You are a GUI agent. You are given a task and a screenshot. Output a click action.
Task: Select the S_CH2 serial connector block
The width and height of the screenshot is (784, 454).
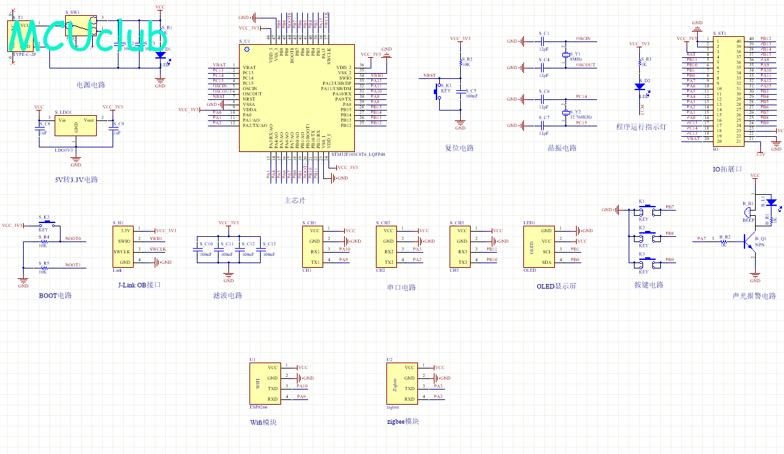(386, 247)
